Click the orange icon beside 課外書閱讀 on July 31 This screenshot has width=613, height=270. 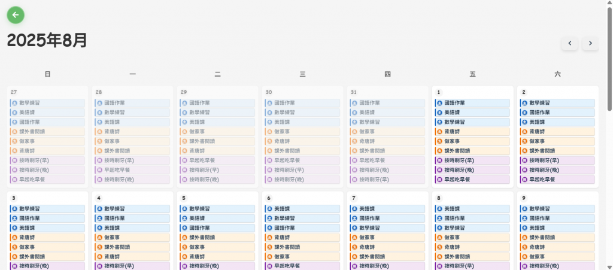354,151
